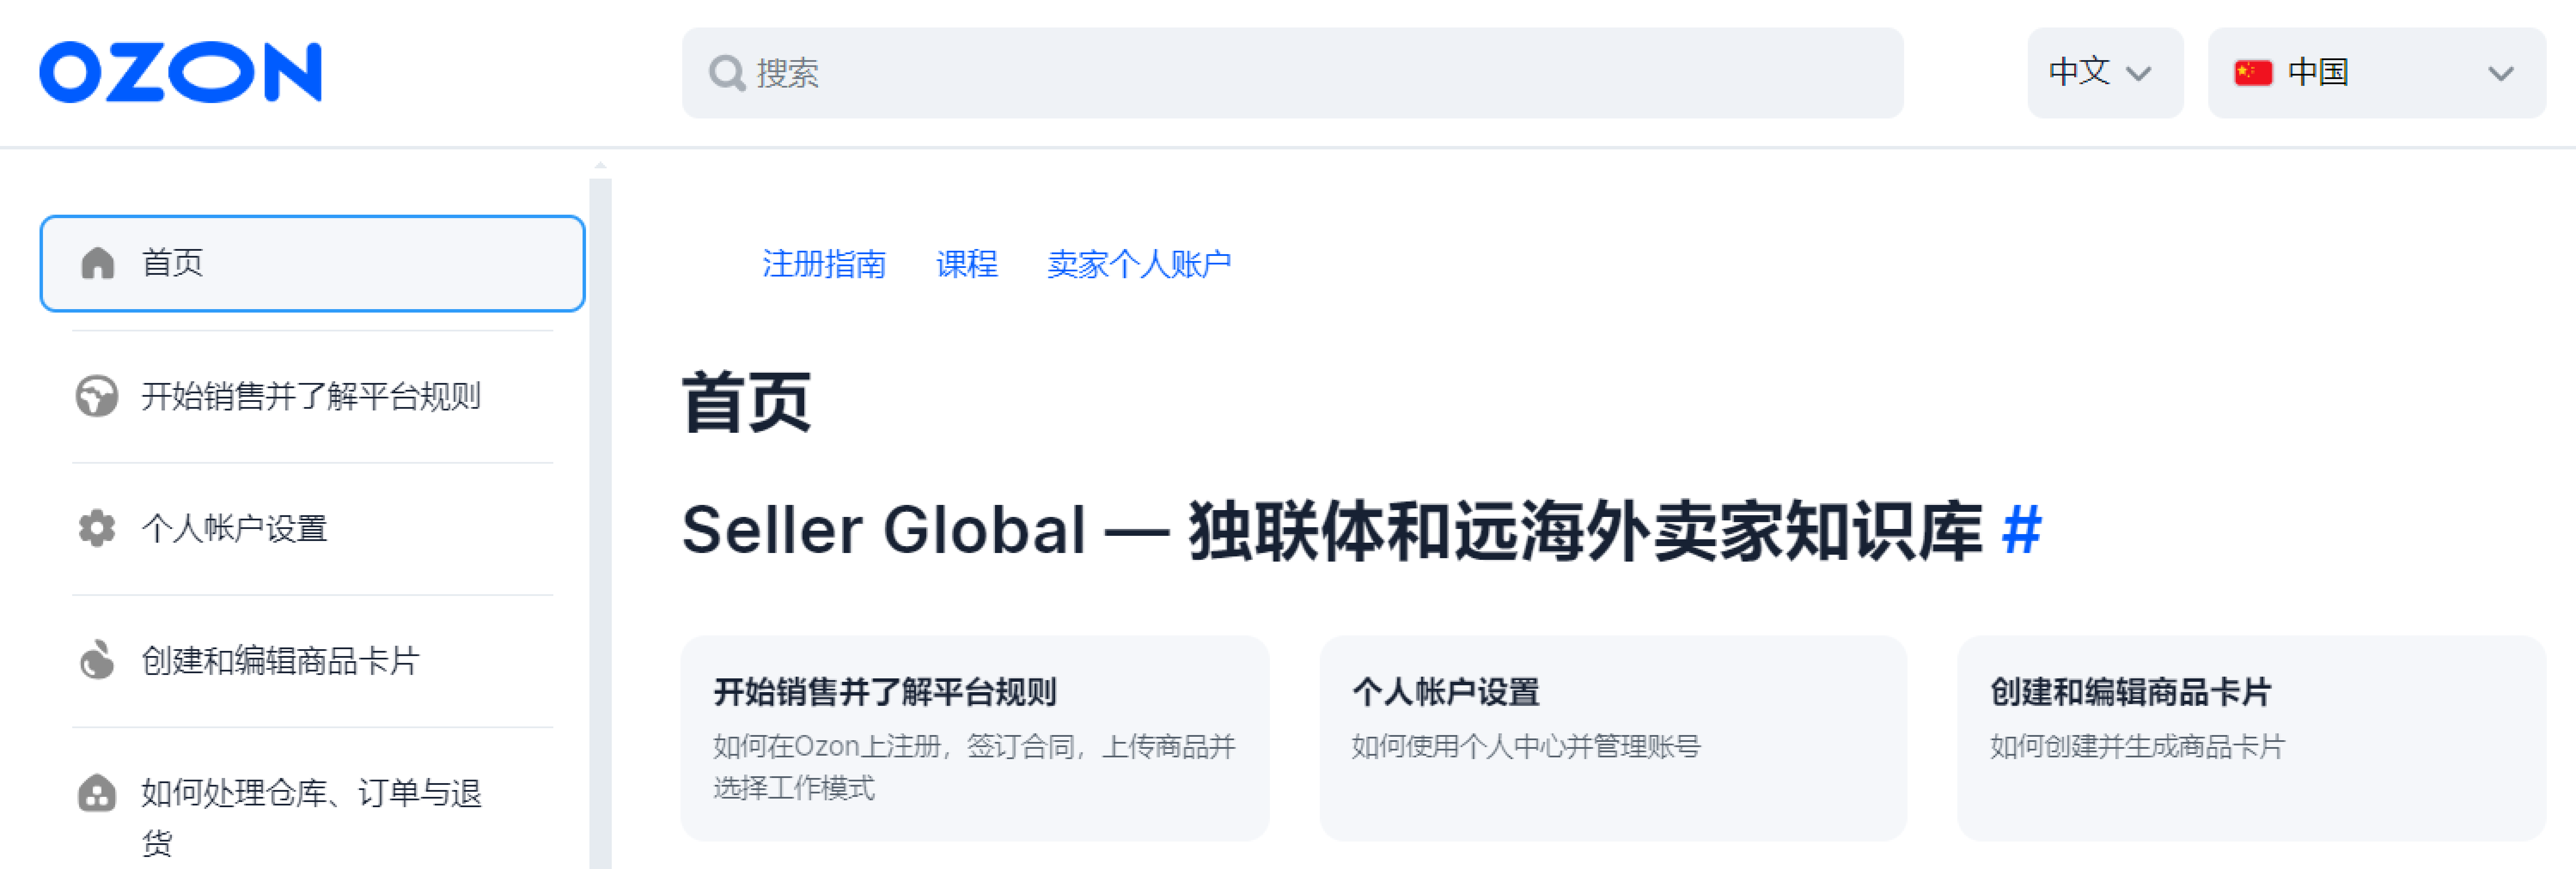Image resolution: width=2576 pixels, height=869 pixels.
Task: Click the warehouse icon beside 如何处理仓库、订单与退货
Action: click(x=97, y=795)
